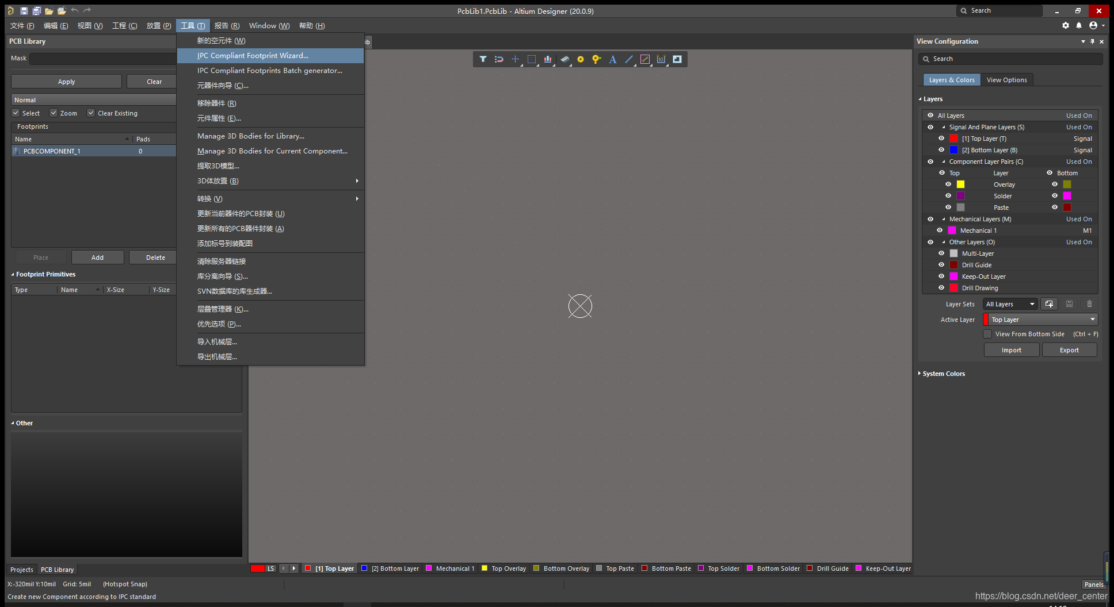Click the Align objects toolbar icon
Screen dimensions: 1114x607
(548, 59)
